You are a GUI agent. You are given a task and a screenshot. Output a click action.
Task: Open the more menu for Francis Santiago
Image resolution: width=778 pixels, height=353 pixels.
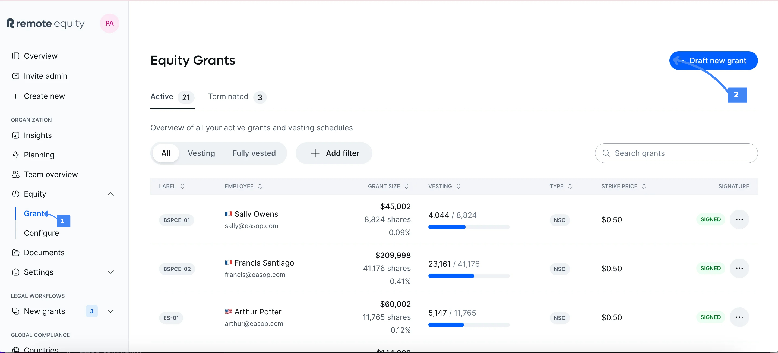click(739, 269)
